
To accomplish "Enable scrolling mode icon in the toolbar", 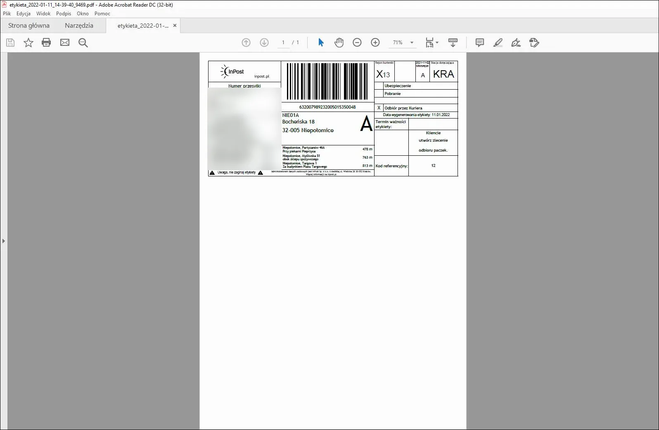I will pos(453,43).
